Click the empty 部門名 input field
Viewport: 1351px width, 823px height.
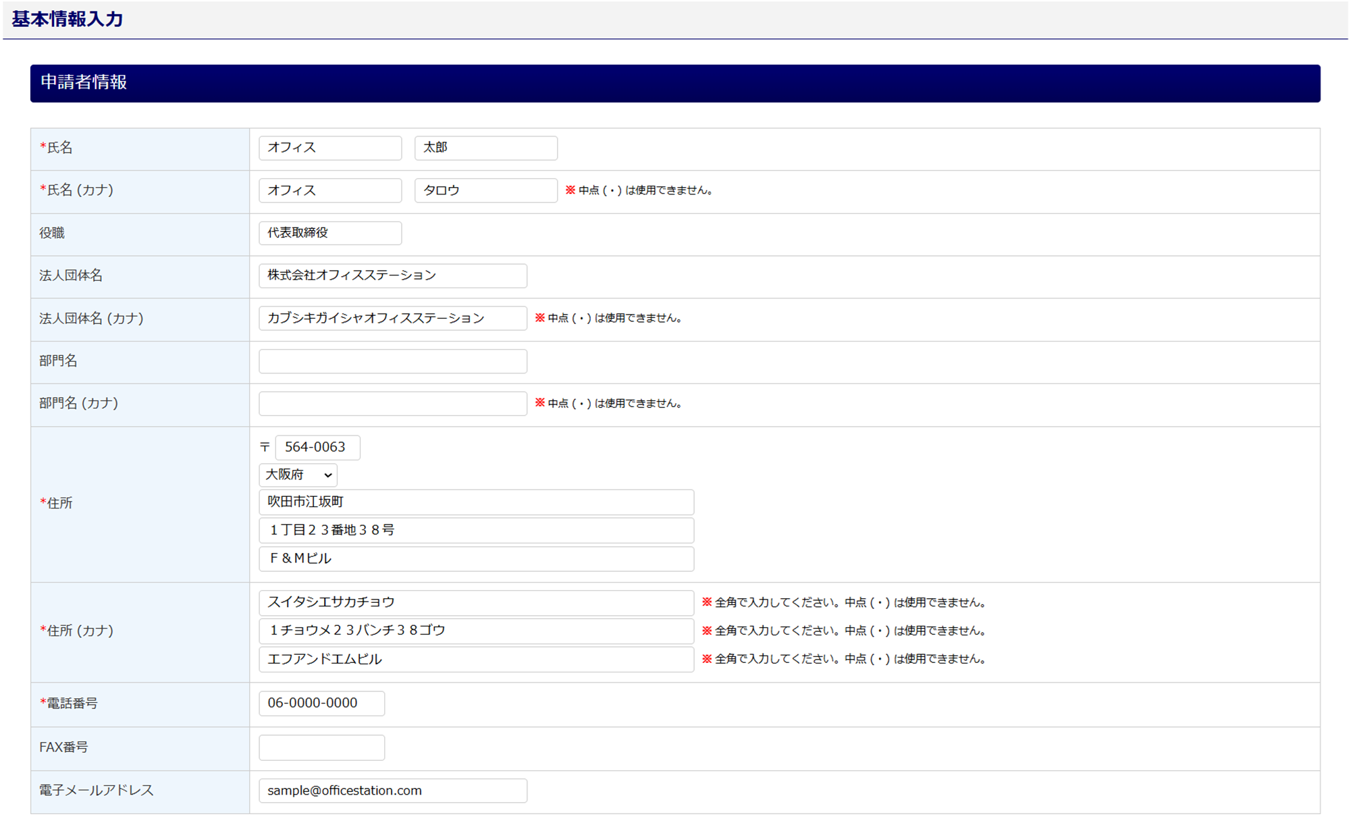pos(392,361)
